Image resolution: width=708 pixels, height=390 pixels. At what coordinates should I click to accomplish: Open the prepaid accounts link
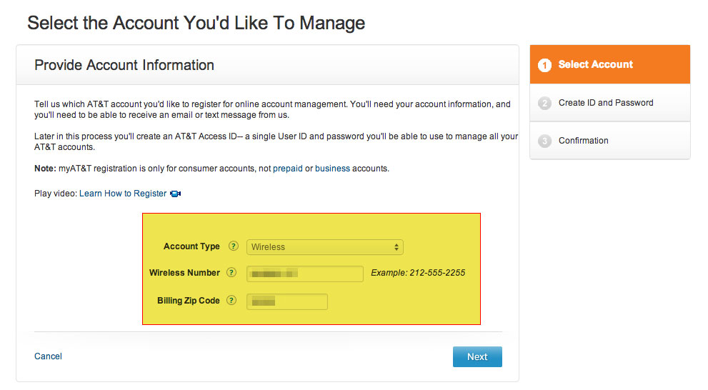pos(287,169)
